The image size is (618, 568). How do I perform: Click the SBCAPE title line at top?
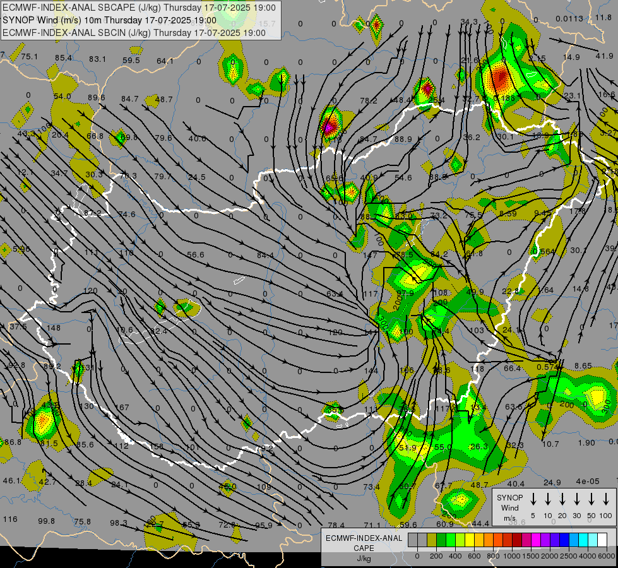coord(139,8)
